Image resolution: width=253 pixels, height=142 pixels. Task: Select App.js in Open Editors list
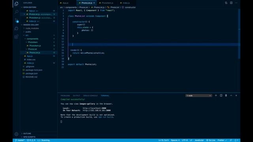[32, 11]
